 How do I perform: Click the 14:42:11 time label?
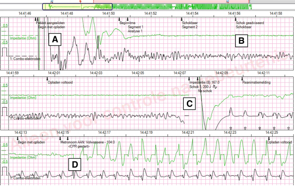pos(263,73)
